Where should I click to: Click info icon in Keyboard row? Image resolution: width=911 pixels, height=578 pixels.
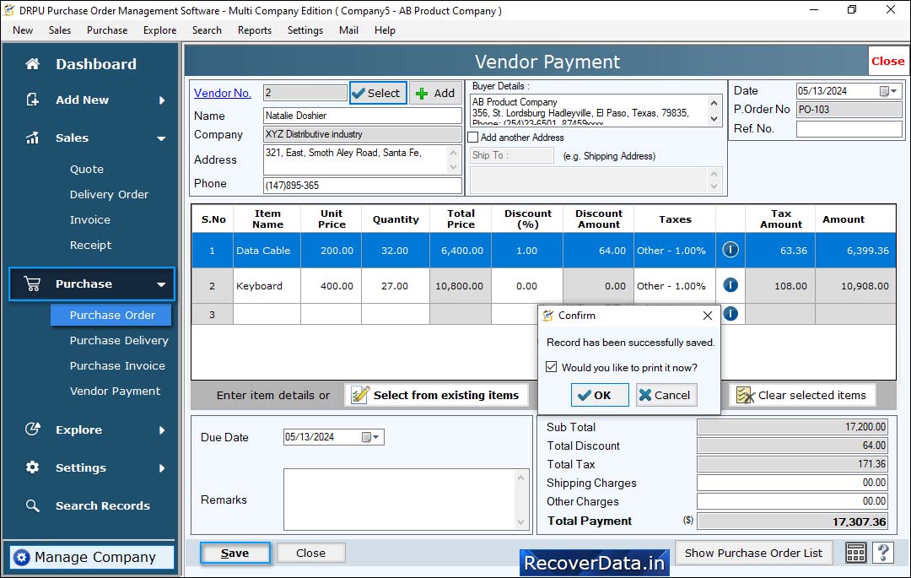[730, 285]
